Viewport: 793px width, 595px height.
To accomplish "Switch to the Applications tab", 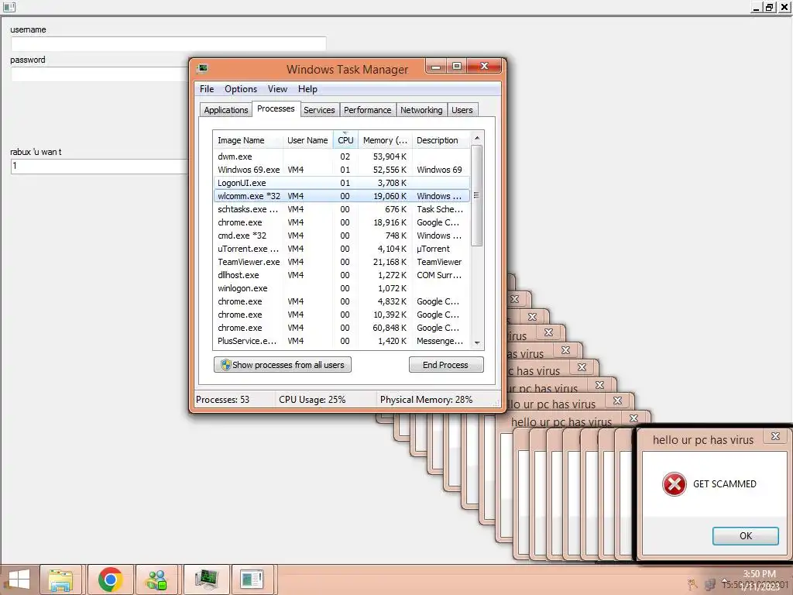I will click(x=226, y=110).
